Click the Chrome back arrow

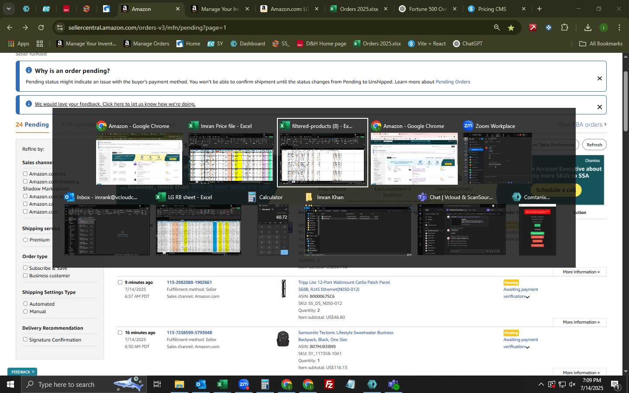[10, 28]
